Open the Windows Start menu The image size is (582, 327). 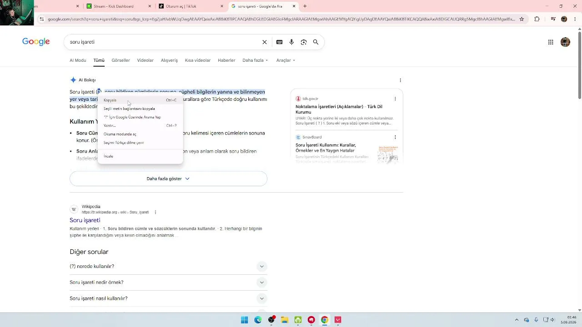[245, 320]
